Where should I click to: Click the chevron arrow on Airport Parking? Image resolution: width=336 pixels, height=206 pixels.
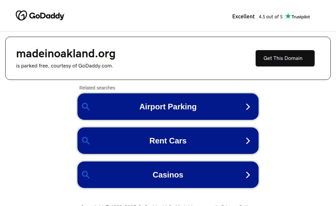coord(248,107)
